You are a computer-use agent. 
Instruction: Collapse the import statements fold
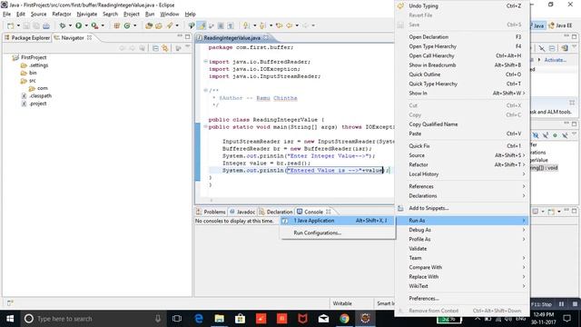tap(205, 62)
